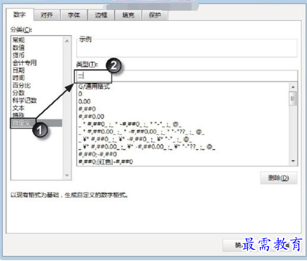Switch to the 边框 tab
This screenshot has height=261, width=307.
[101, 15]
